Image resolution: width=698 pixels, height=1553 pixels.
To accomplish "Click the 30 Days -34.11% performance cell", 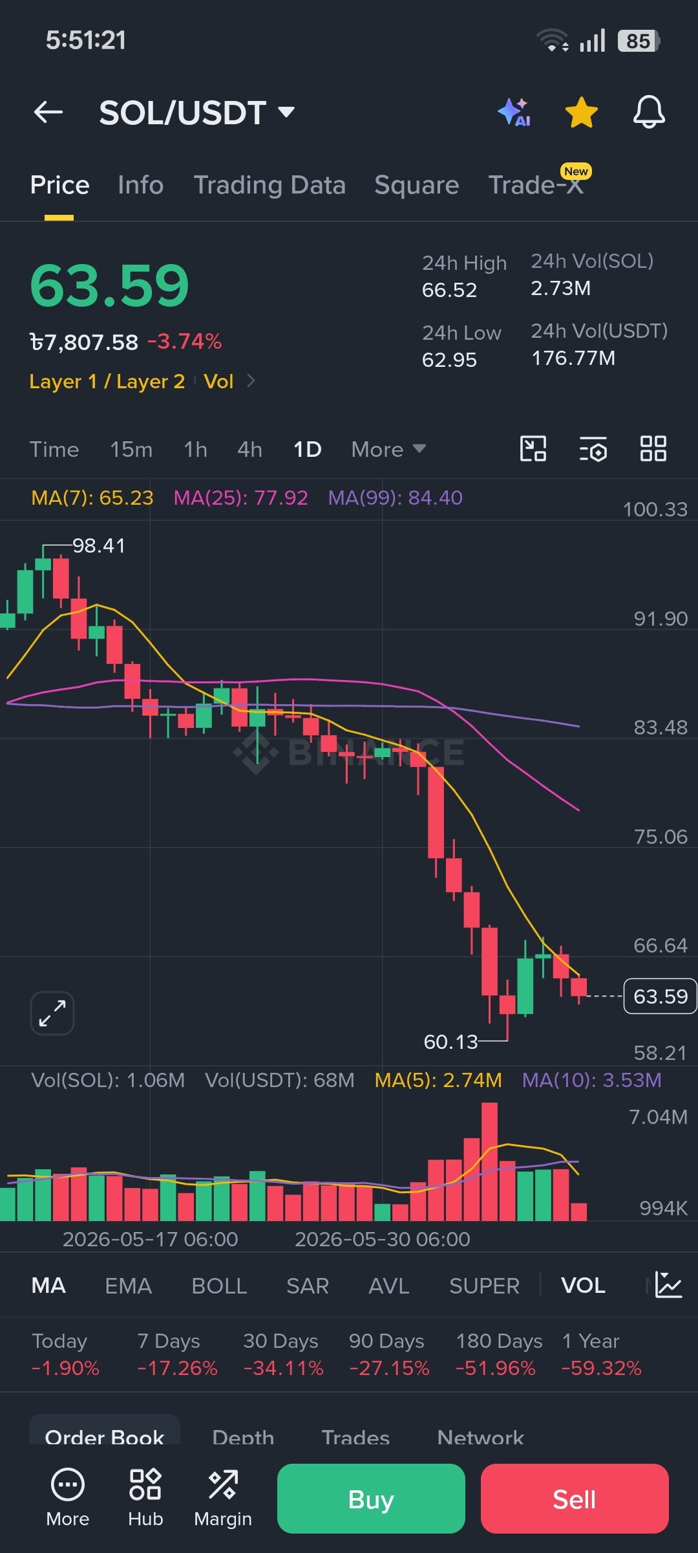I will 283,1354.
